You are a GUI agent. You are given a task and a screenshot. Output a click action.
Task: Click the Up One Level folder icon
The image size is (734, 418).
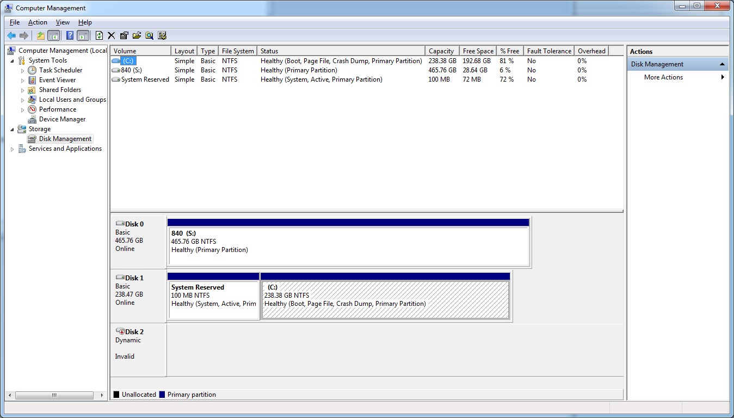41,35
